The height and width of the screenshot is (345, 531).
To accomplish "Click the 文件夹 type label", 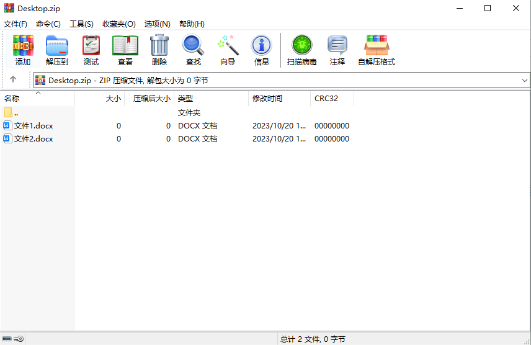I will (189, 112).
